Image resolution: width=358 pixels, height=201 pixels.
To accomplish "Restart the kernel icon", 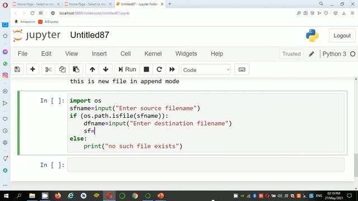I will coord(159,69).
